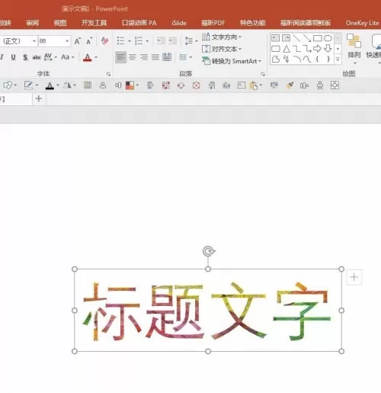
Task: Click the plus tab button below the toolbar
Action: [39, 98]
